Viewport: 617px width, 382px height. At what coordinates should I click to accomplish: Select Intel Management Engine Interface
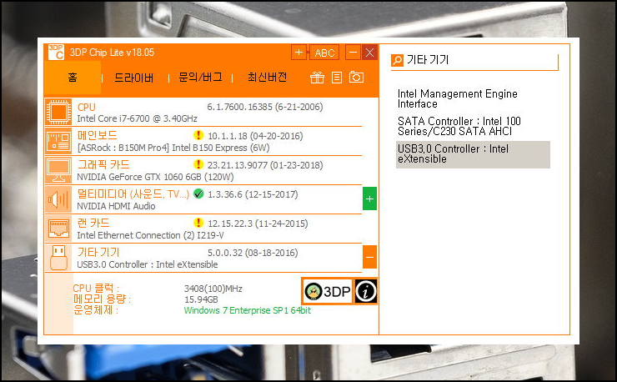473,99
